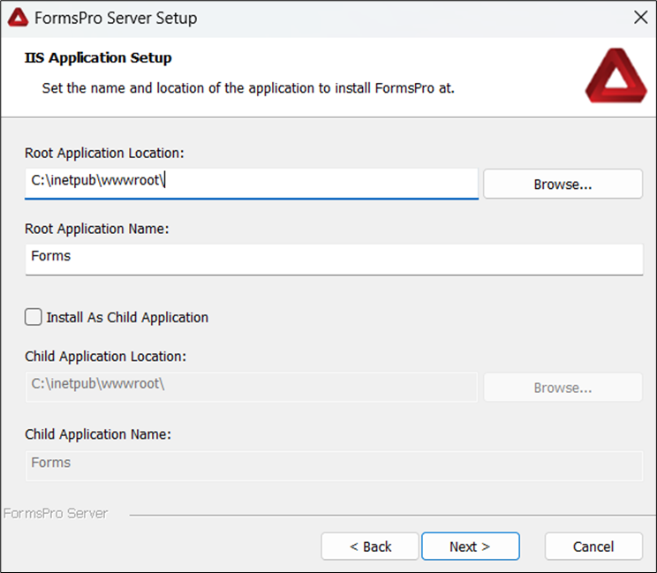This screenshot has width=657, height=573.
Task: Focus the Root Application Name field
Action: click(x=334, y=258)
